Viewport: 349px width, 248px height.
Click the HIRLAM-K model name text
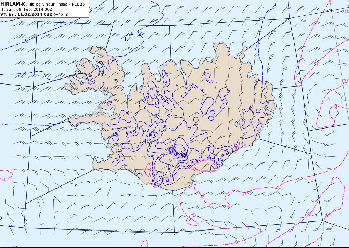(x=13, y=4)
